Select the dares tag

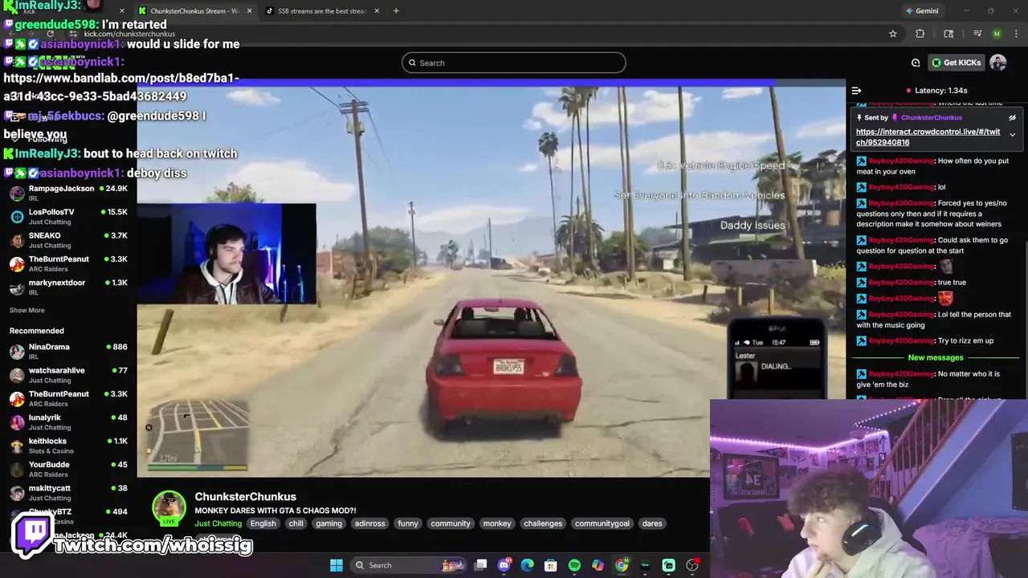pyautogui.click(x=652, y=523)
